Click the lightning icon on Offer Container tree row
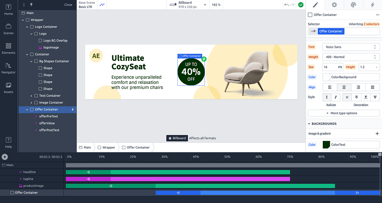The image size is (382, 203). 72,110
